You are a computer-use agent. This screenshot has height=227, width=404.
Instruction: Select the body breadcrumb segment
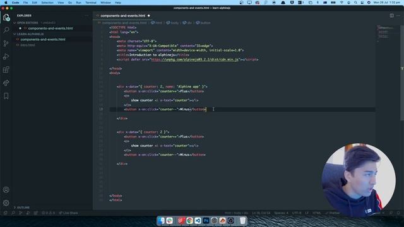tap(172, 23)
